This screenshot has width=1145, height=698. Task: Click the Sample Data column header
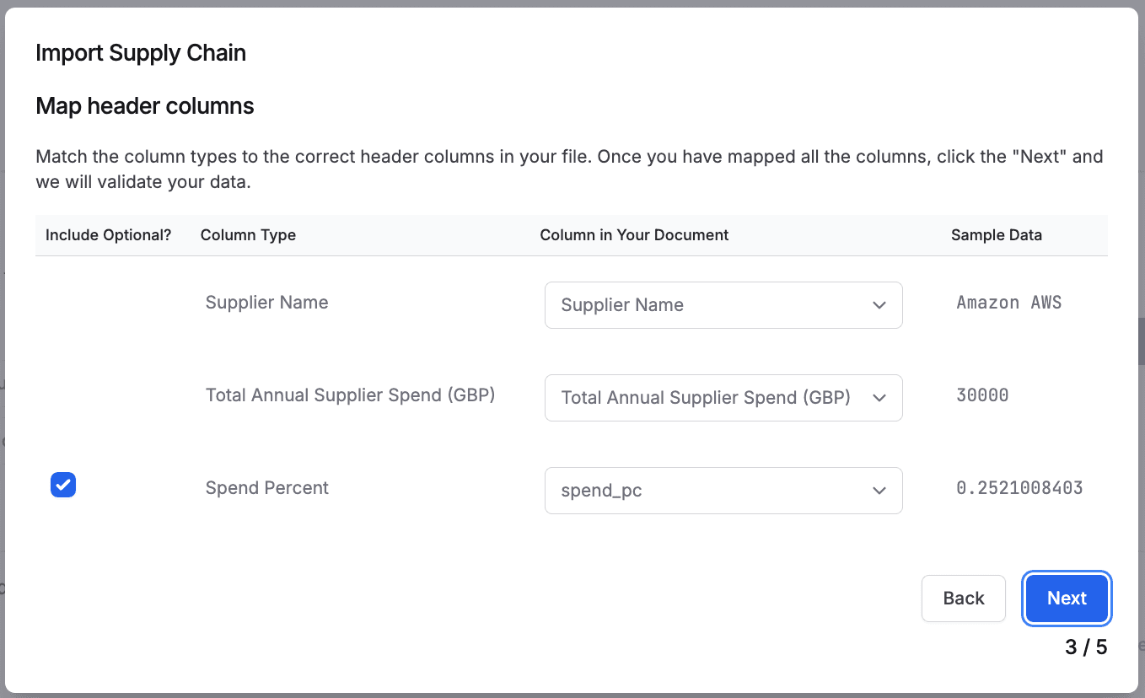(996, 235)
